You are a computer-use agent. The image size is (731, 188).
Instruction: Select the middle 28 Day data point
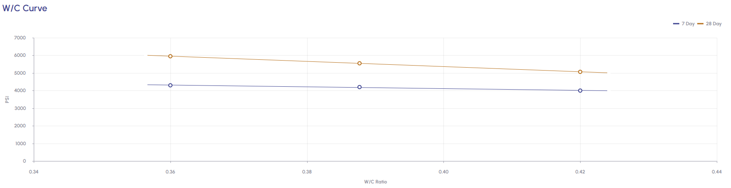click(360, 63)
